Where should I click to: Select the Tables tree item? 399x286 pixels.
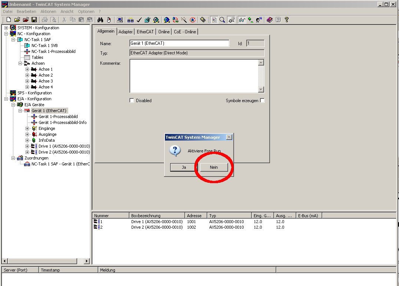click(37, 57)
